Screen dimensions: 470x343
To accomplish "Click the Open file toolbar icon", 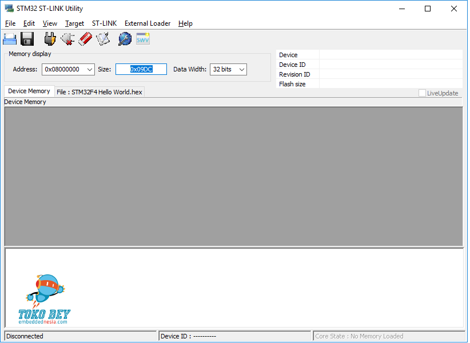I will click(10, 39).
